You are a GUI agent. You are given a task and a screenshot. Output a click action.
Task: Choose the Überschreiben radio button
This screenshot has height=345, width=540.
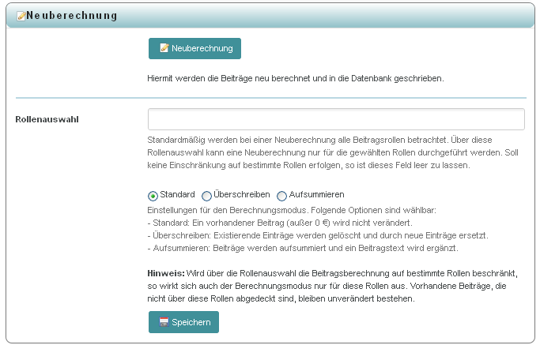207,196
